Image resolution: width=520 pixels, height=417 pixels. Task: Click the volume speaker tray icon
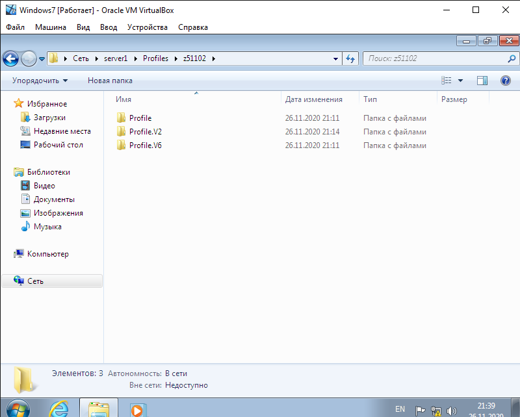(x=452, y=411)
